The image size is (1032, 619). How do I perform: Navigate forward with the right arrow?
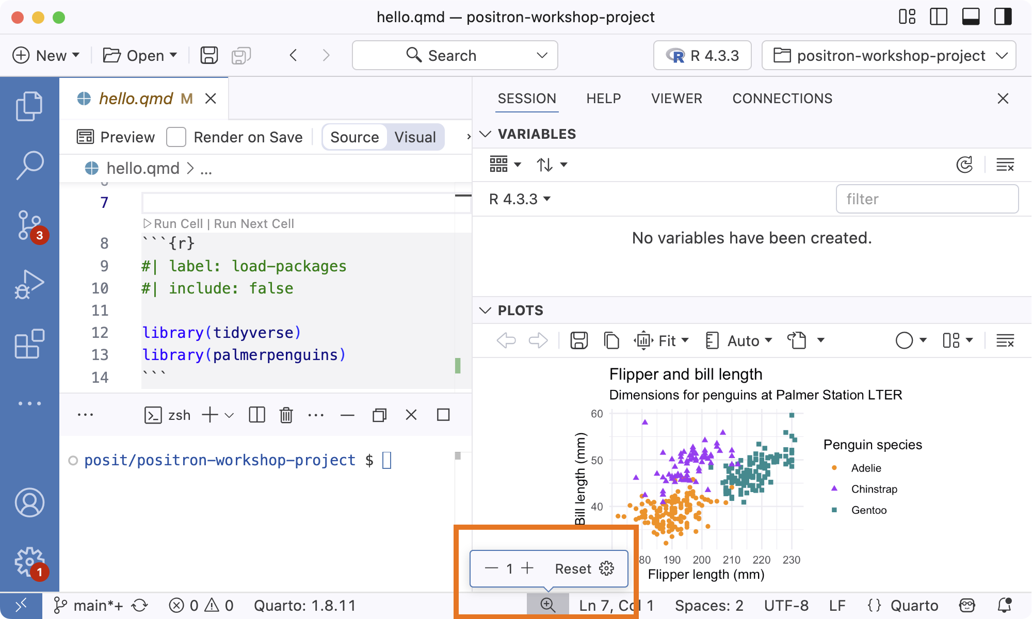coord(326,55)
